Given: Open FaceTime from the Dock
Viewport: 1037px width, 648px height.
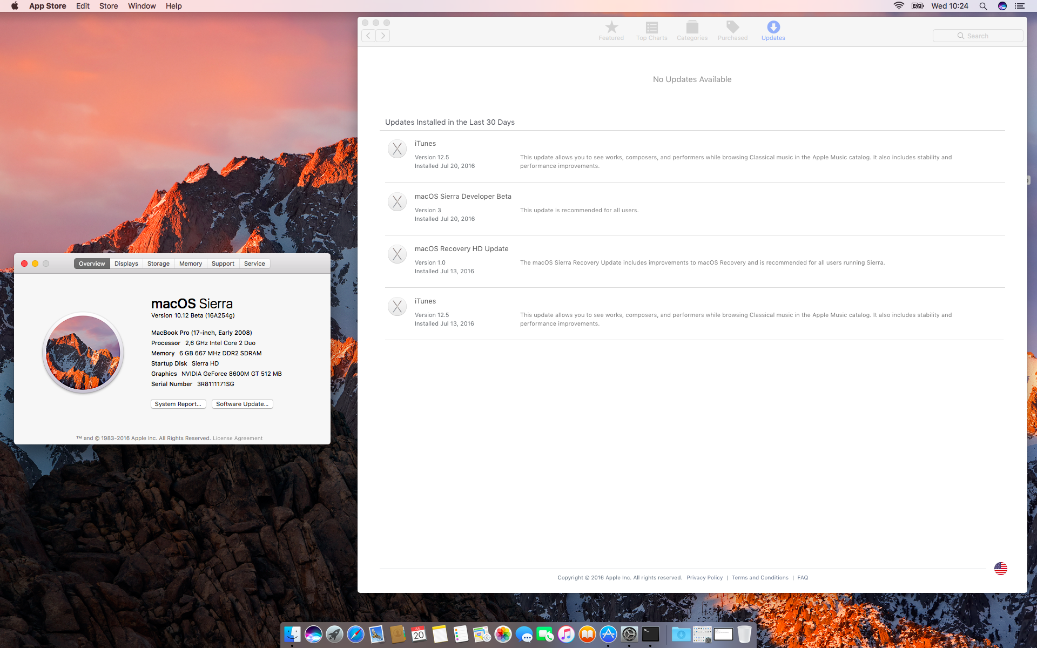Looking at the screenshot, I should pyautogui.click(x=545, y=634).
